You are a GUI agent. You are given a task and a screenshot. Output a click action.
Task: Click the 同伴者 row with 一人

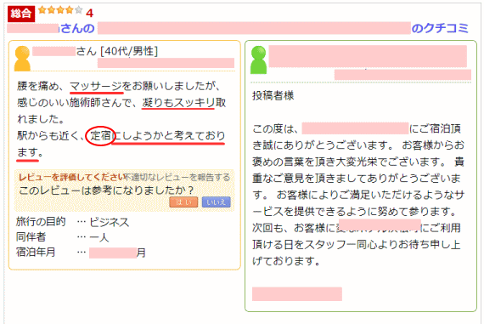62,237
